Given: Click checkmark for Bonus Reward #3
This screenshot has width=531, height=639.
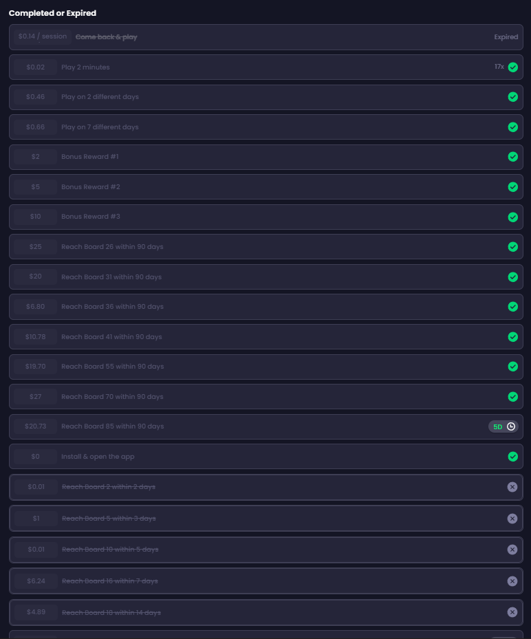Looking at the screenshot, I should click(512, 217).
